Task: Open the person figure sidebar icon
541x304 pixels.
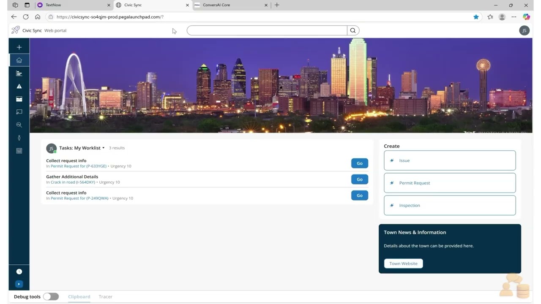Action: coord(19,138)
